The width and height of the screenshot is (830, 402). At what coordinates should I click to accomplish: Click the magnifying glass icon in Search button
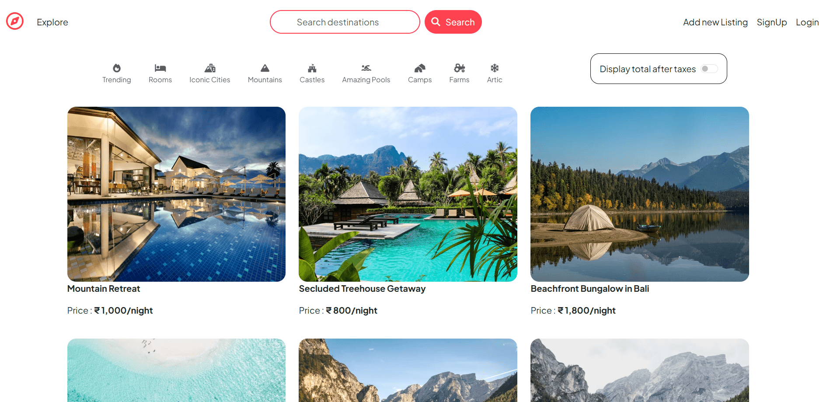436,21
